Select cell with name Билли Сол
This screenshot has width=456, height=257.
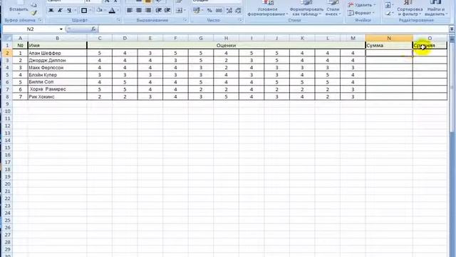57,82
